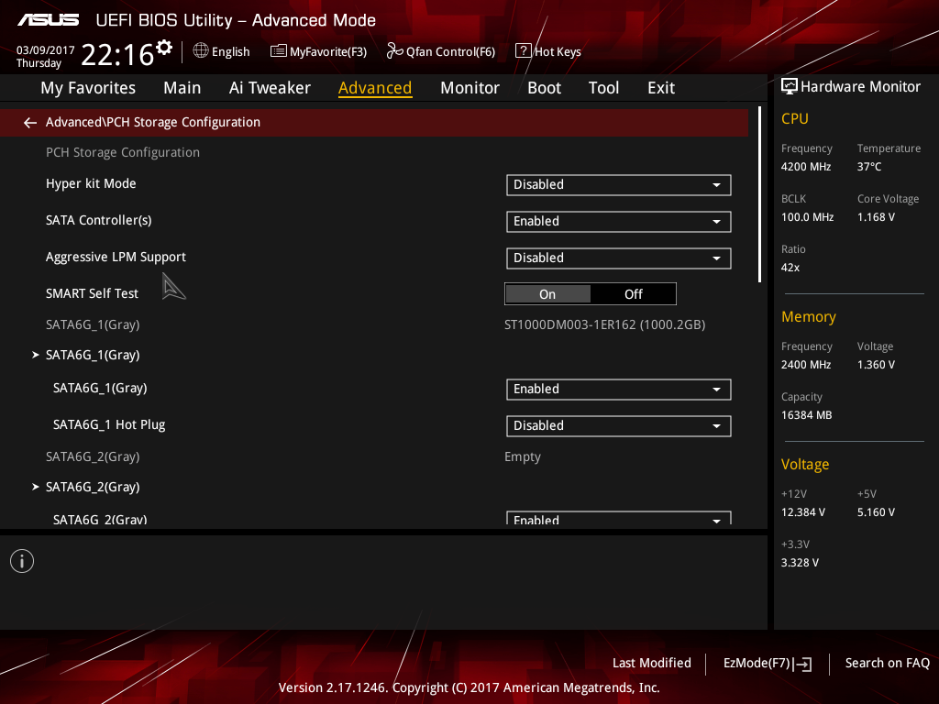Image resolution: width=939 pixels, height=704 pixels.
Task: Select the Hyper kit Mode label
Action: 91,183
